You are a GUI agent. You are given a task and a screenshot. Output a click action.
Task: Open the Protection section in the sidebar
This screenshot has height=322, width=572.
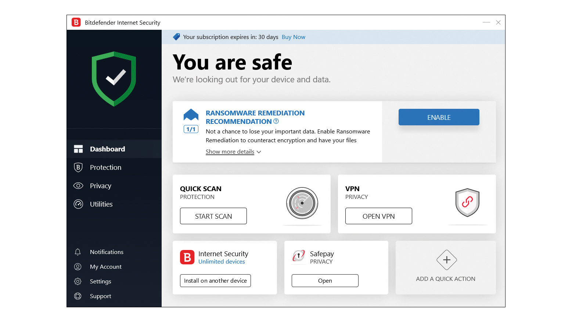click(x=105, y=167)
